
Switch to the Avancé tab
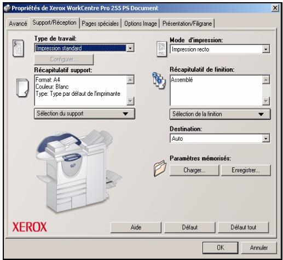[18, 24]
